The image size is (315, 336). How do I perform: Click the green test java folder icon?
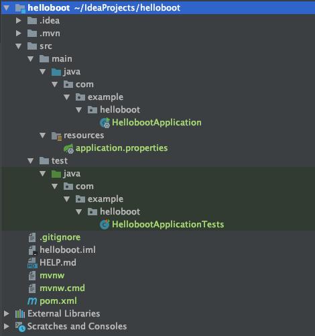tap(56, 174)
